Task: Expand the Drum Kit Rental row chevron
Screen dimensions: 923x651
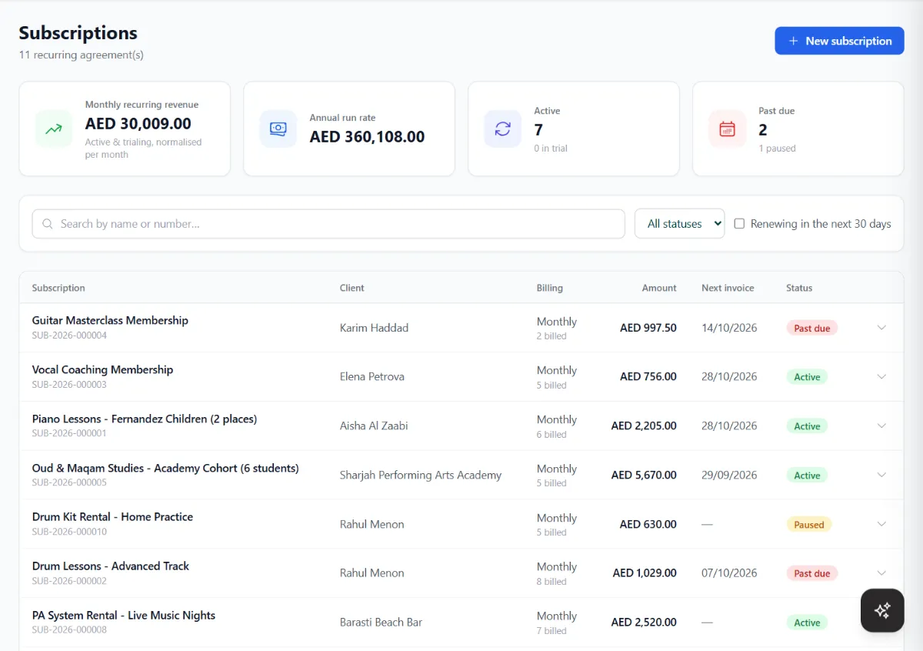Action: point(881,524)
